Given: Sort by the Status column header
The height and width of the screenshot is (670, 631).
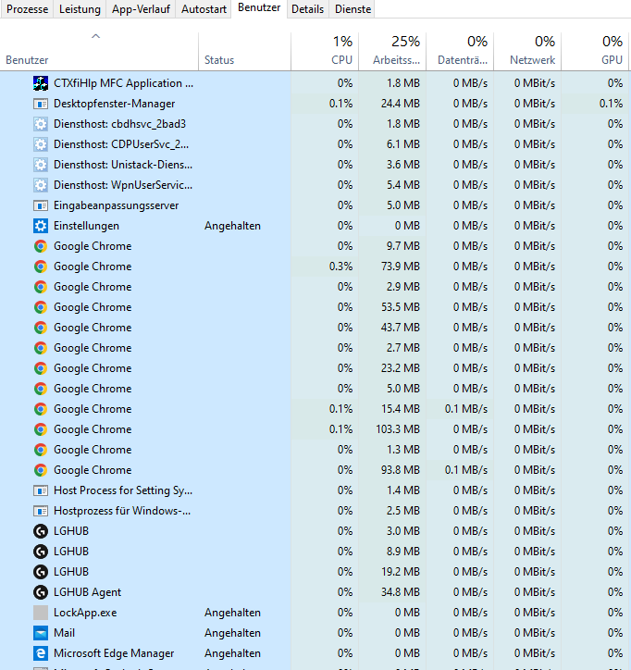Looking at the screenshot, I should point(245,51).
